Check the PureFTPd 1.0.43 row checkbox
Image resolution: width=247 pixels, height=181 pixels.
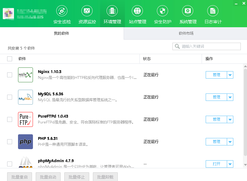tap(10, 119)
